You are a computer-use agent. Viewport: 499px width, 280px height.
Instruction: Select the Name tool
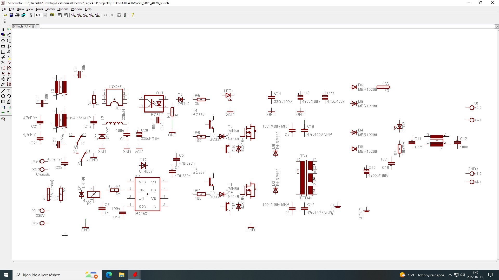click(x=3, y=74)
